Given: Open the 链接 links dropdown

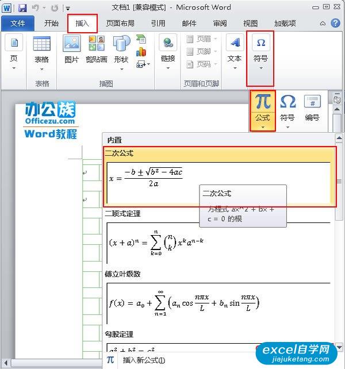Looking at the screenshot, I should tap(168, 52).
